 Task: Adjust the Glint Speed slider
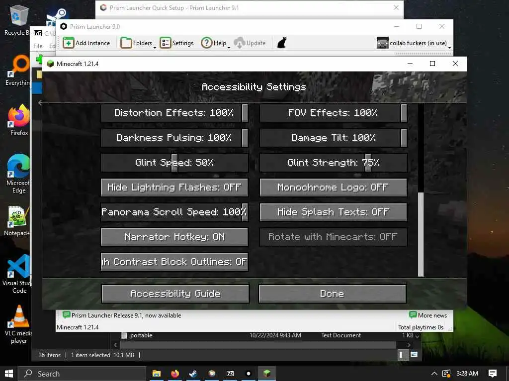[x=174, y=162]
